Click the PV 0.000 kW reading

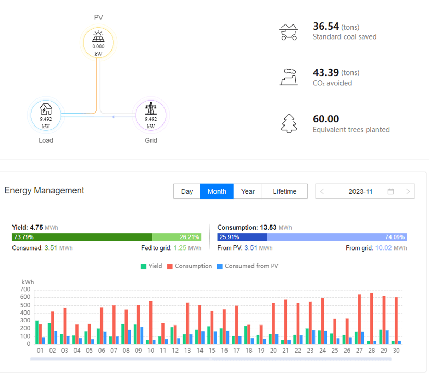click(x=98, y=50)
